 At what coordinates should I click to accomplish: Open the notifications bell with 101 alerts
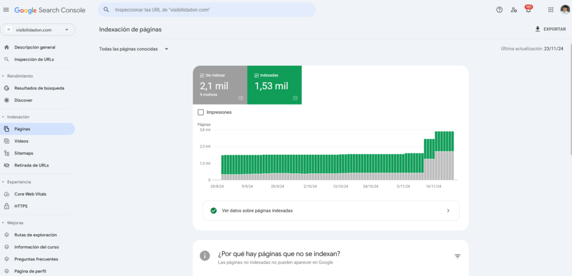528,10
